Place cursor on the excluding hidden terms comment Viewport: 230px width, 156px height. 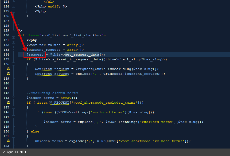point(52,93)
